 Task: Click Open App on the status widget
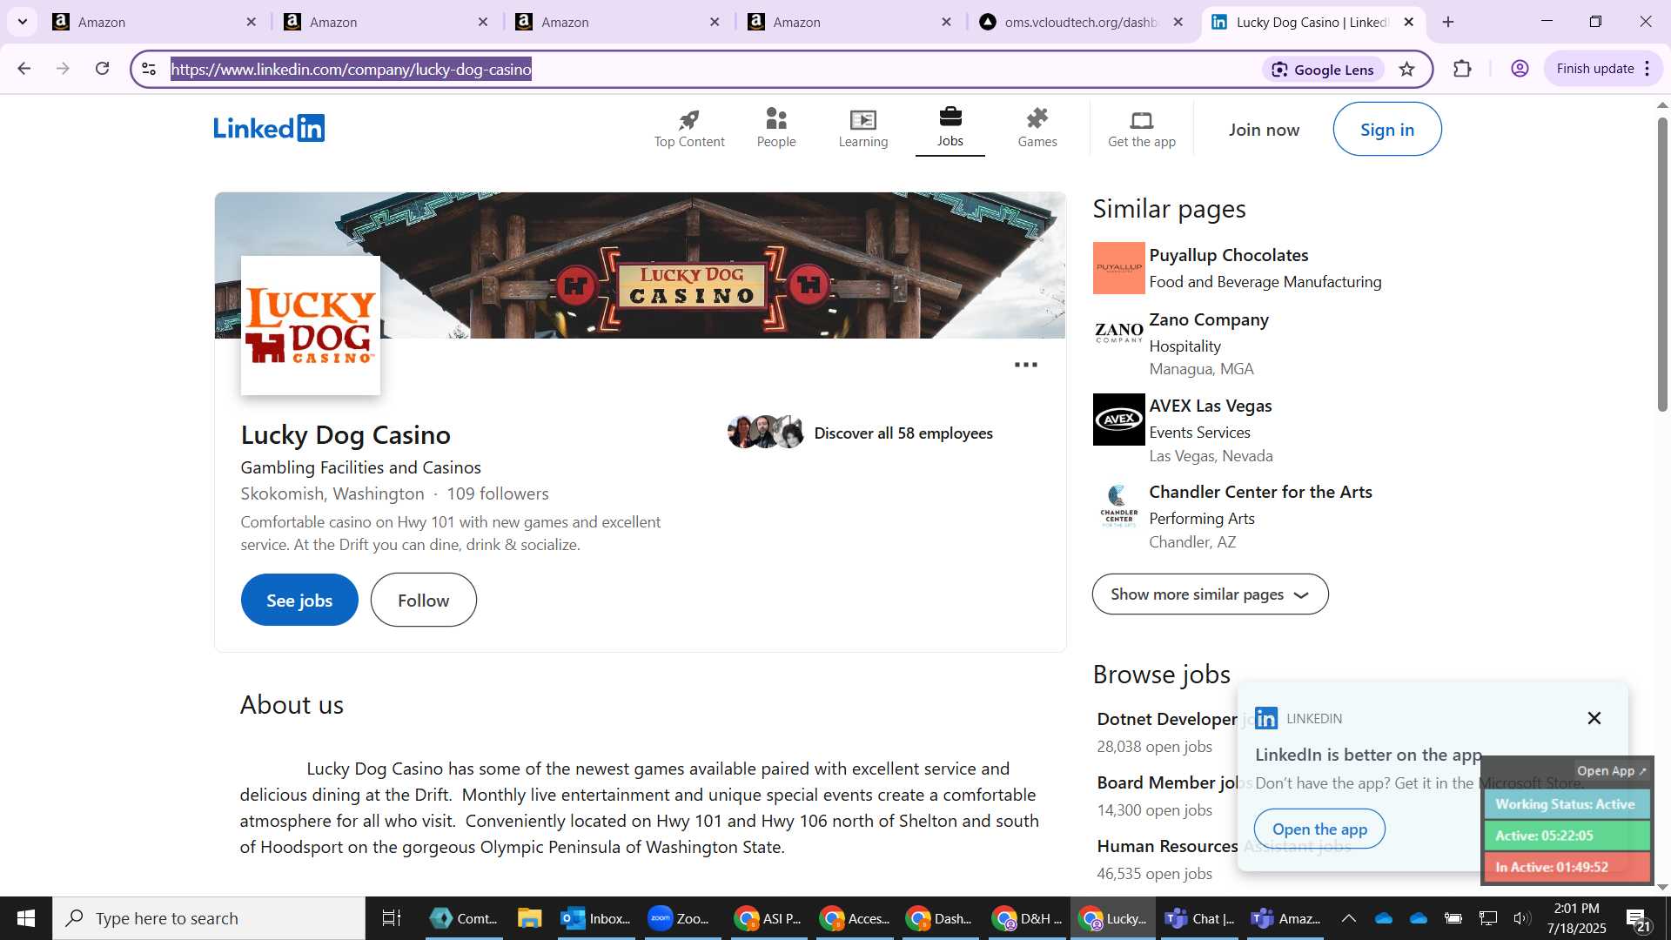[x=1611, y=771]
